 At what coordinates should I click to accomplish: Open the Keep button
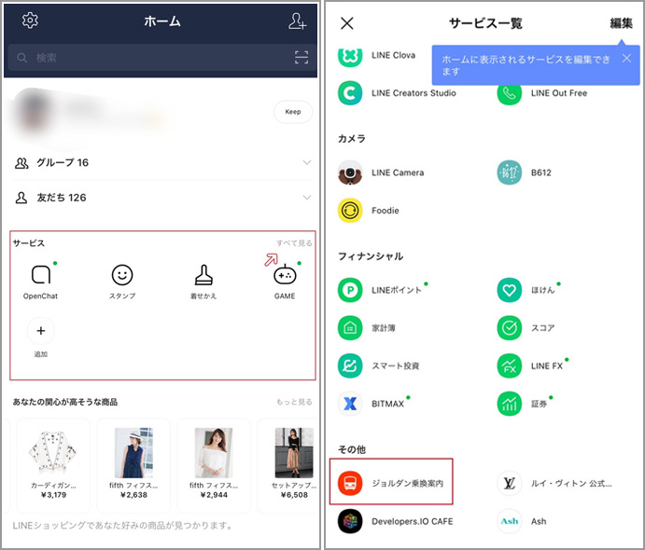point(293,112)
